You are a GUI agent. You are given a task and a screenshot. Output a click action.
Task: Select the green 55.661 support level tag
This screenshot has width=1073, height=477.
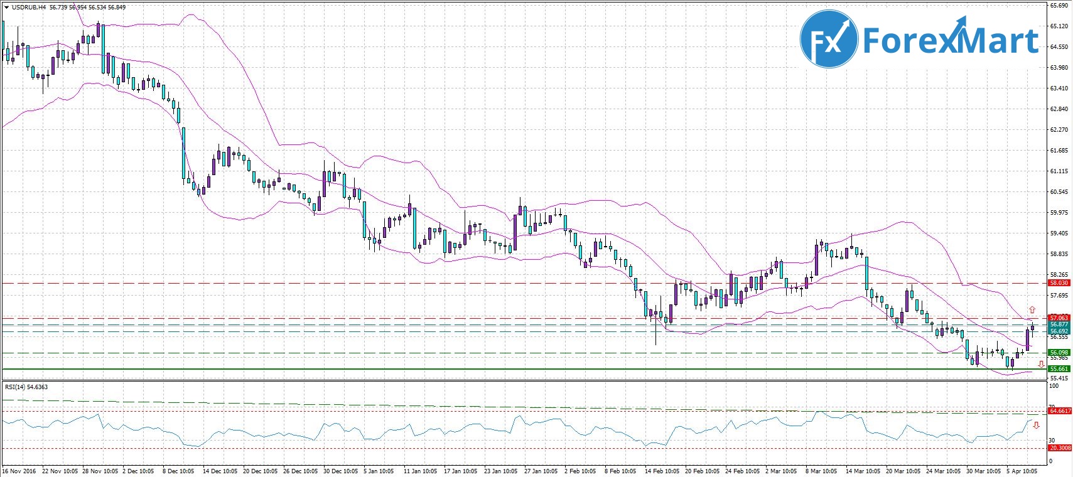(1059, 369)
